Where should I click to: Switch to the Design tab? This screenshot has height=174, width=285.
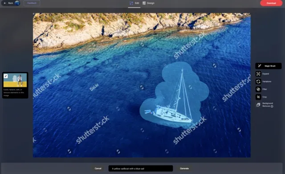(148, 3)
